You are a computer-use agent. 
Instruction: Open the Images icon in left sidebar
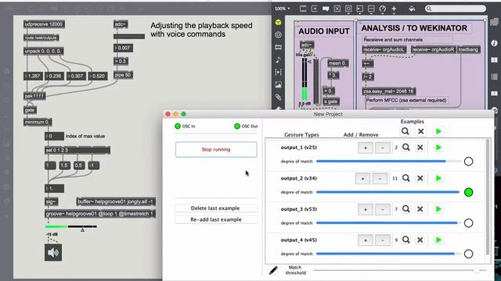tap(279, 85)
